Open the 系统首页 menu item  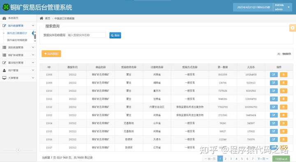tap(18, 18)
